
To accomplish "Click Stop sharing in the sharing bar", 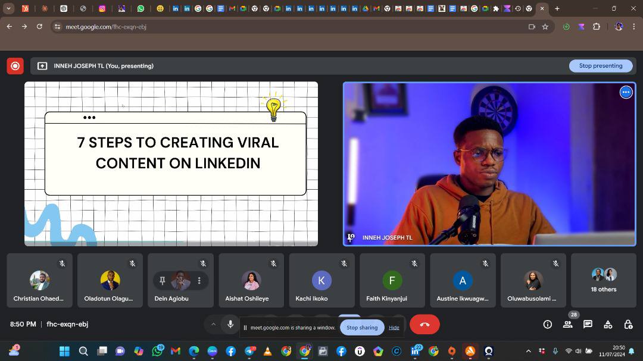I will tap(362, 328).
